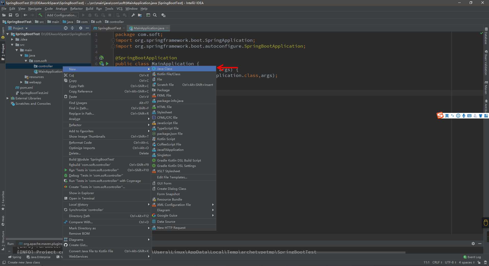Click the java breadcrumb
Image resolution: width=489 pixels, height=266 pixels.
coord(68,22)
